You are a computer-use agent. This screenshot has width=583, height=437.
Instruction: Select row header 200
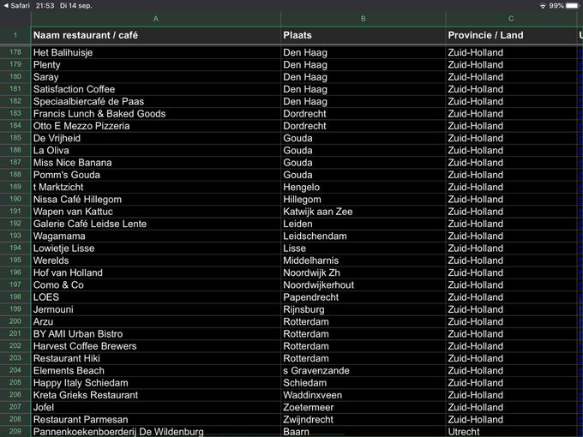[x=15, y=321]
